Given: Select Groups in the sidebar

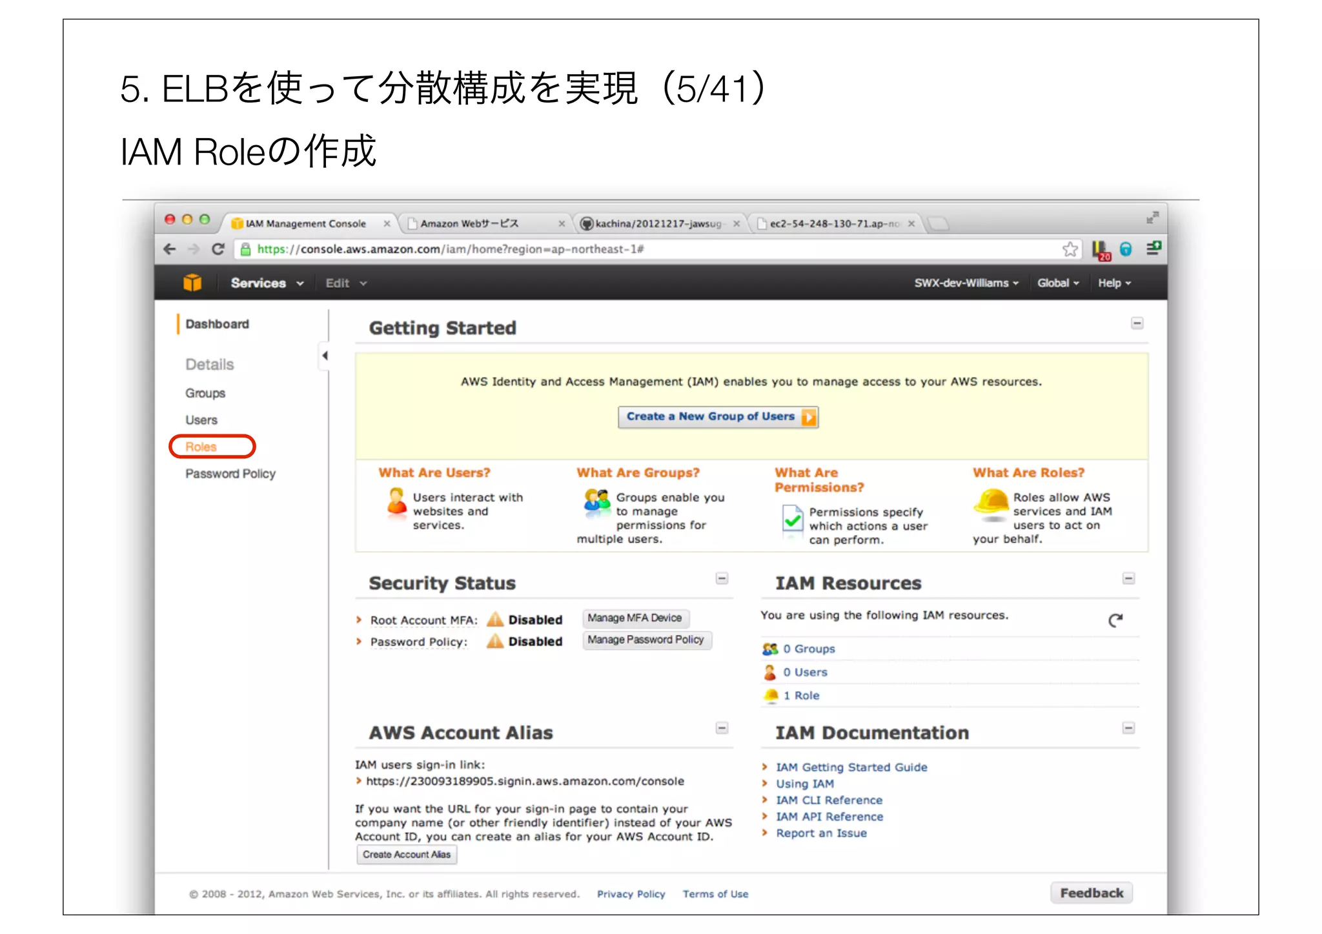Looking at the screenshot, I should click(205, 393).
